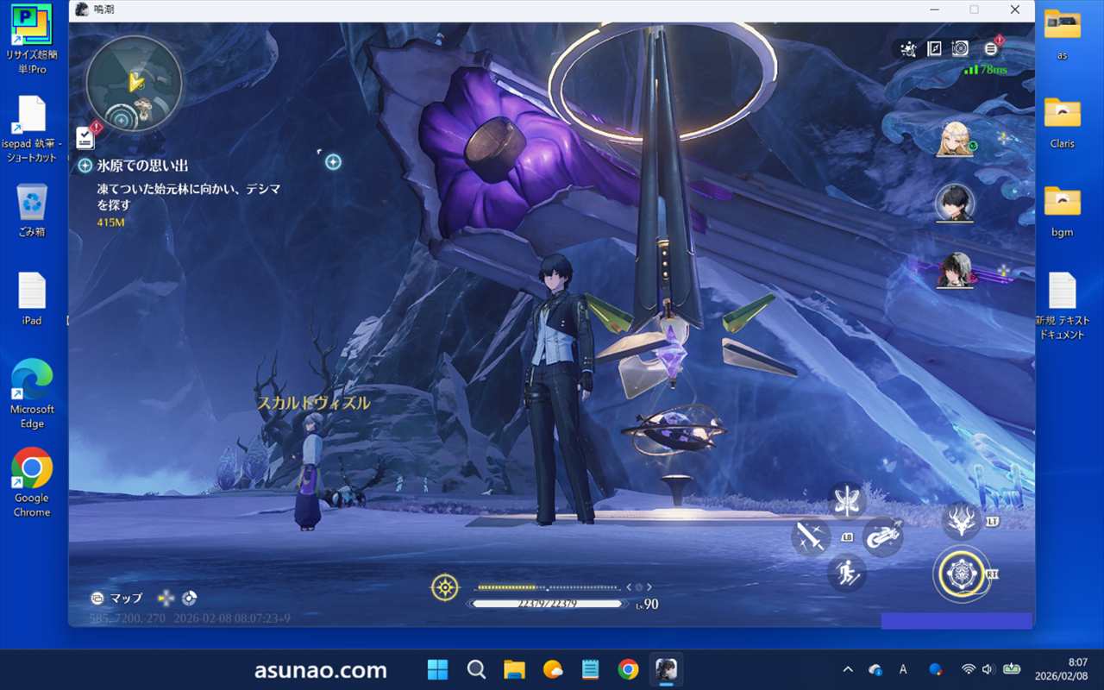Activate the gold-ringed ultimate skill
1104x690 pixels.
(x=962, y=574)
